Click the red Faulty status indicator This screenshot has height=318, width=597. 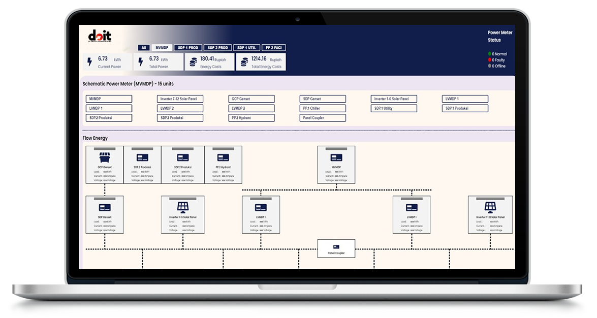pos(490,60)
